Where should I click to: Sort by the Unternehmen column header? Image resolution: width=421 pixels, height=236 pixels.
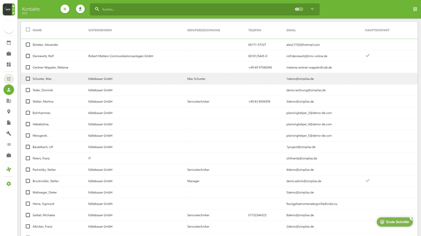[100, 30]
